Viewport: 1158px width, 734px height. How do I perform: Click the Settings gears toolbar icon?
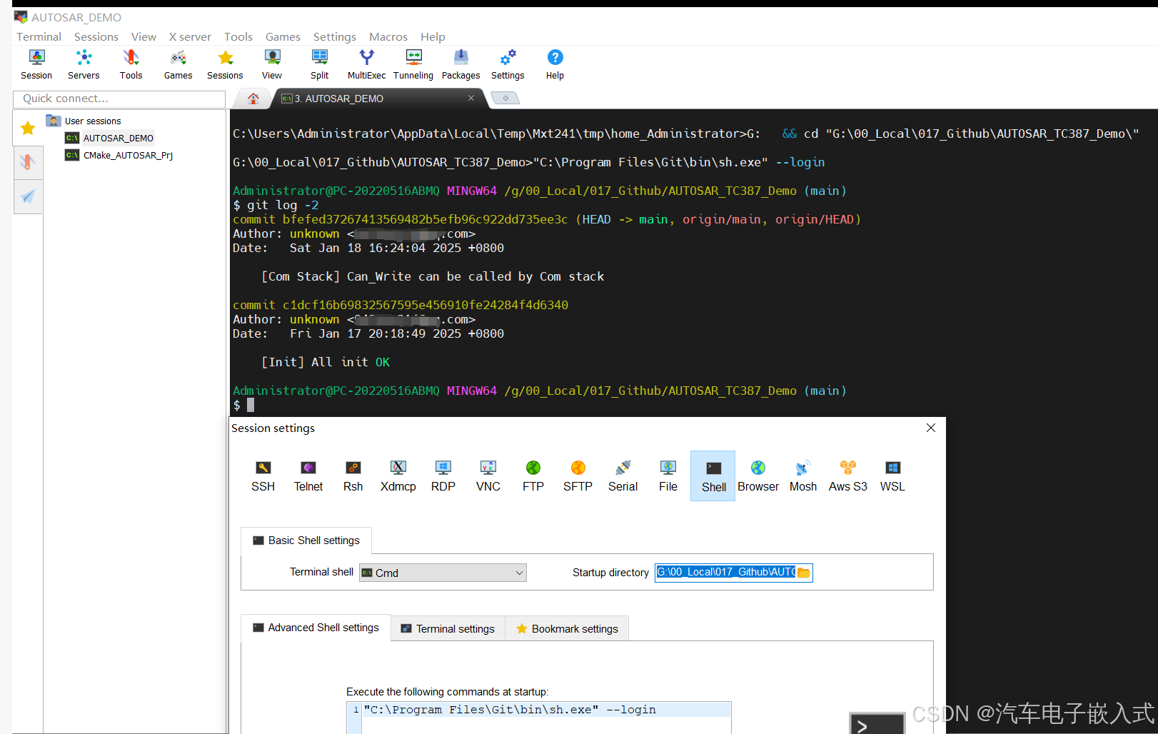[x=508, y=64]
